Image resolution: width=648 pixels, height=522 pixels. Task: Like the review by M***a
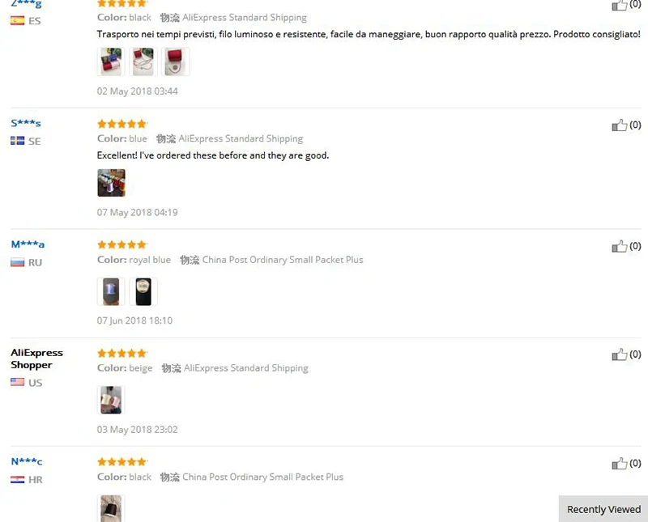point(619,247)
